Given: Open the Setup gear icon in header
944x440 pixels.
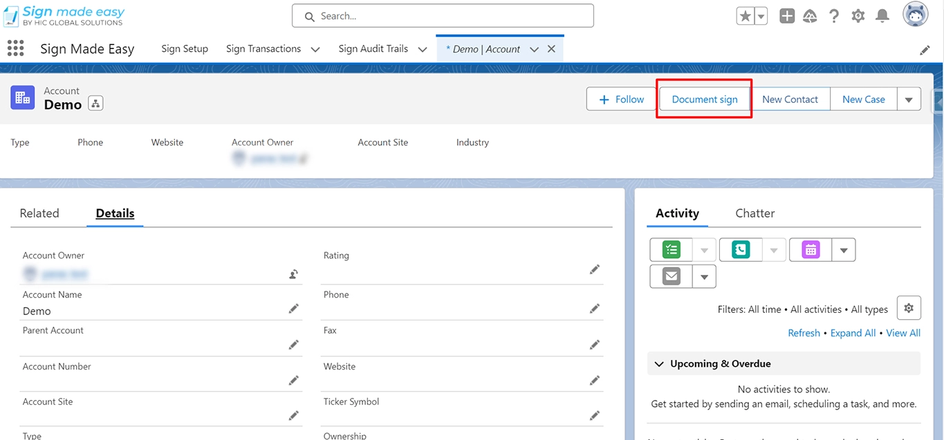Looking at the screenshot, I should coord(858,16).
